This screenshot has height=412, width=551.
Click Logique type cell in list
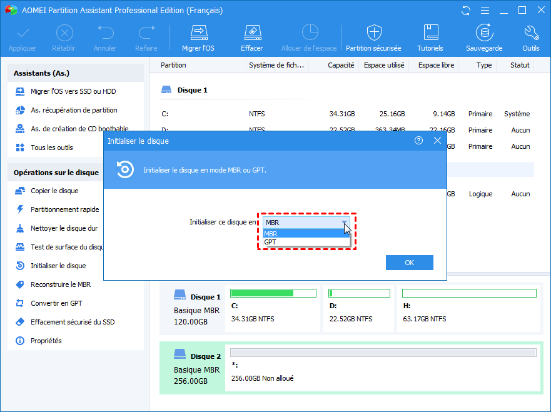coord(480,194)
